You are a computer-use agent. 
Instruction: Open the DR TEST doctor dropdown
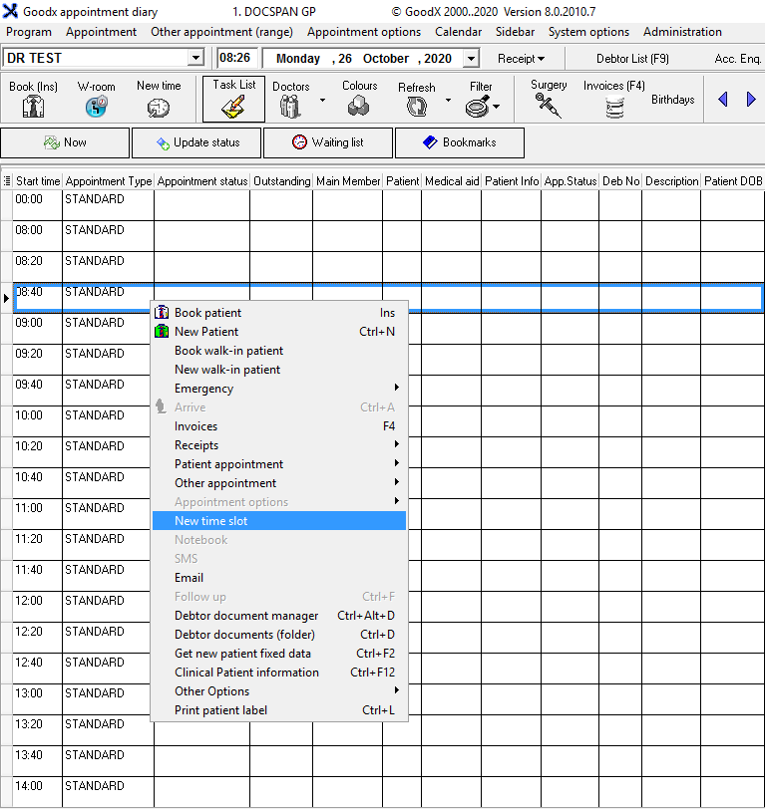[x=194, y=59]
